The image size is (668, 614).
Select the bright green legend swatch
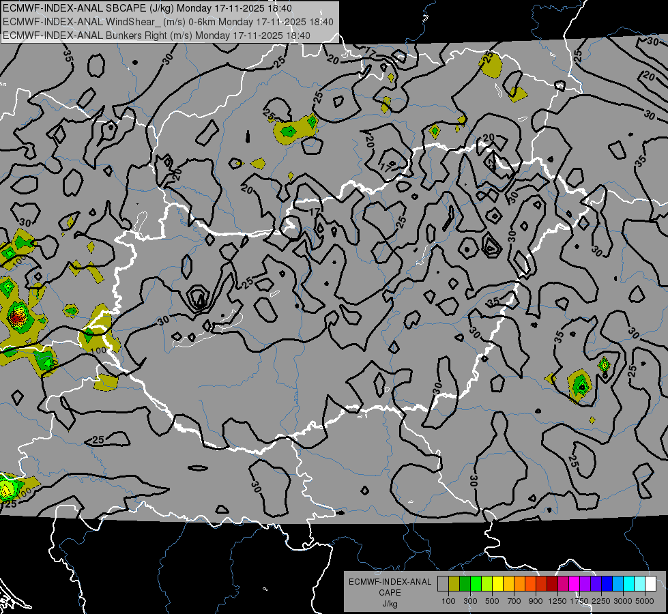click(476, 583)
